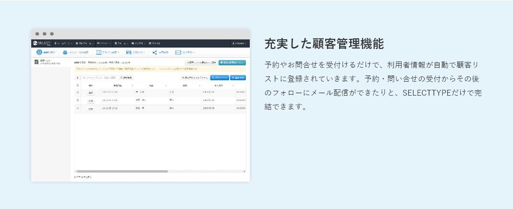Viewport: 513px width, 209px height.
Task: Open the ファイル item in navbar
Action: tap(155, 43)
